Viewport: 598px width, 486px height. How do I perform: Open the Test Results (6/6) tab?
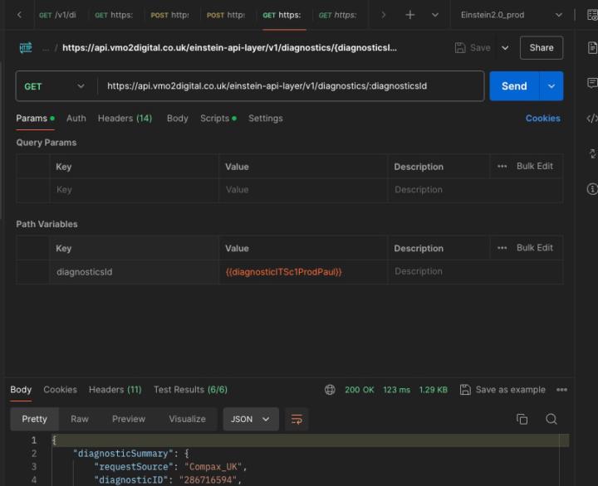(x=190, y=390)
